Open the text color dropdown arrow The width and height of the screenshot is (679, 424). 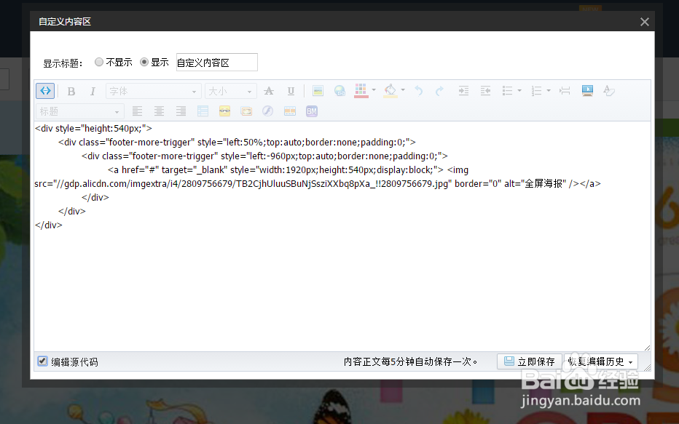[374, 90]
